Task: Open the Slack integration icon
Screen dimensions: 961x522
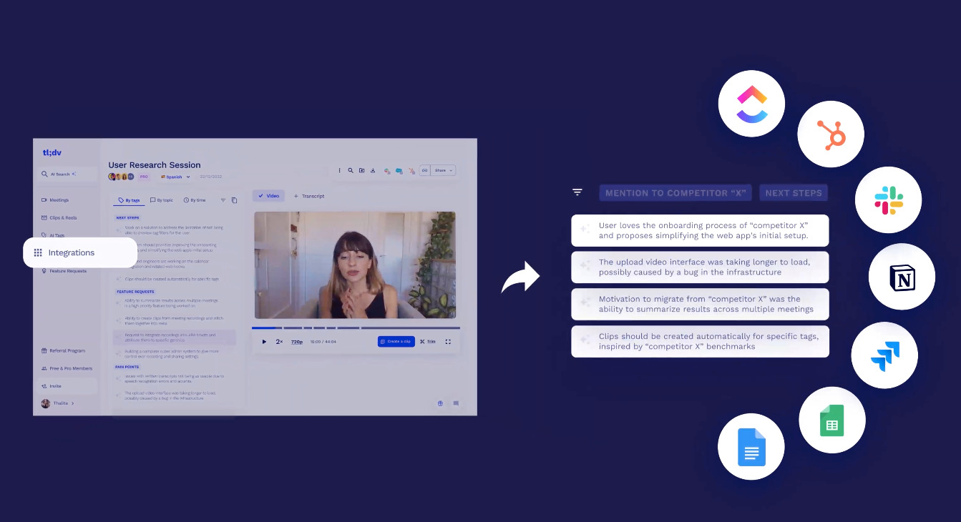Action: [x=888, y=200]
